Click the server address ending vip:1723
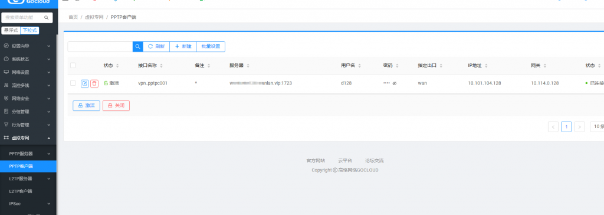This screenshot has height=215, width=604. (260, 83)
